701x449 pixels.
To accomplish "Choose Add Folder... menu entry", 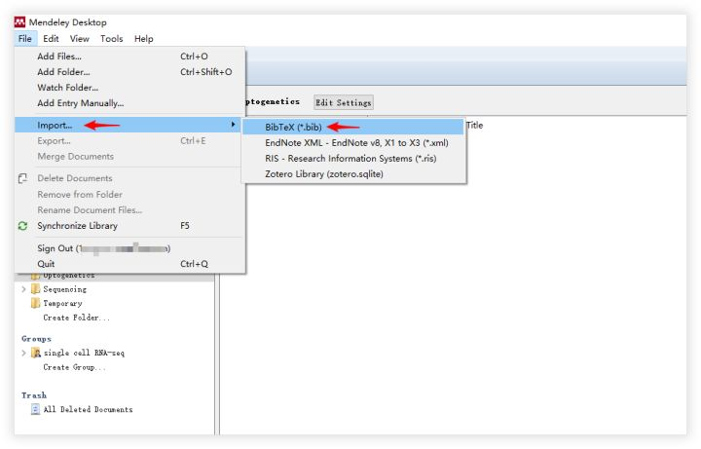I will tap(130, 72).
